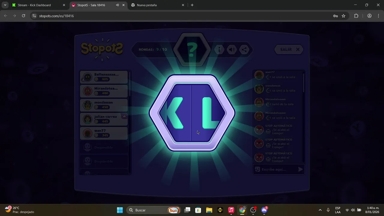Open the tab search dropdown
This screenshot has height=216, width=384.
coord(5,5)
